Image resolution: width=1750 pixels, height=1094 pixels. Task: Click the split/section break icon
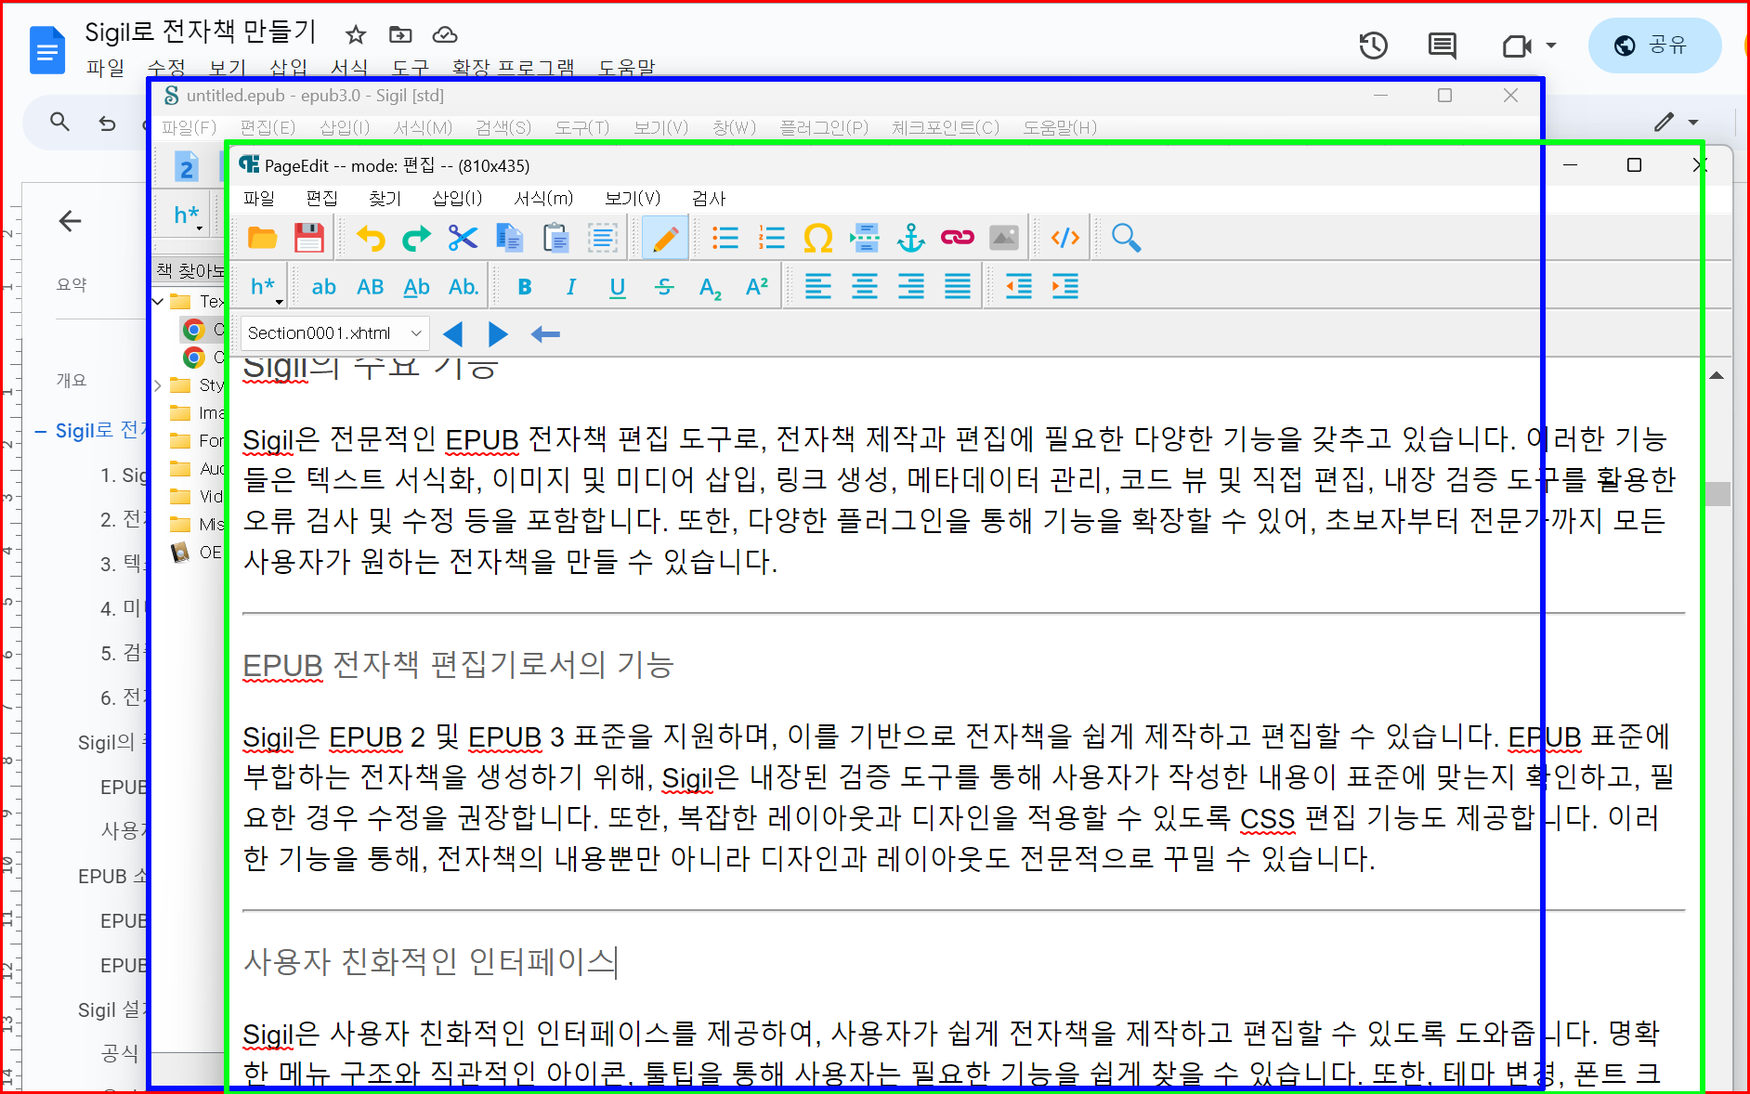(x=864, y=239)
